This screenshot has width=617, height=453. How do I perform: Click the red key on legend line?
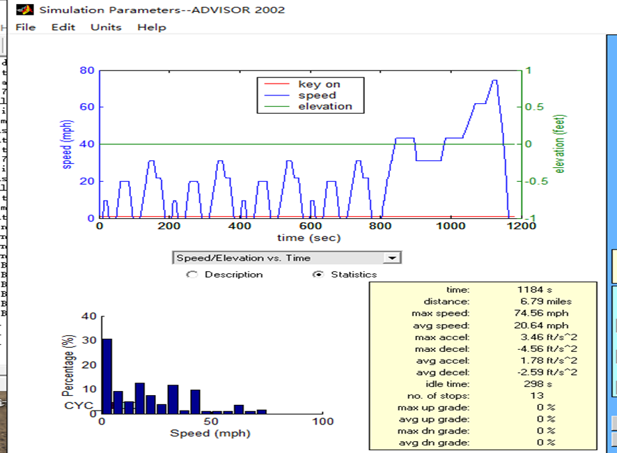[x=277, y=84]
